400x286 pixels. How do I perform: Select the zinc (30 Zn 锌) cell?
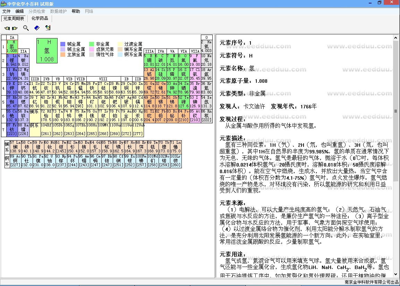138,88
